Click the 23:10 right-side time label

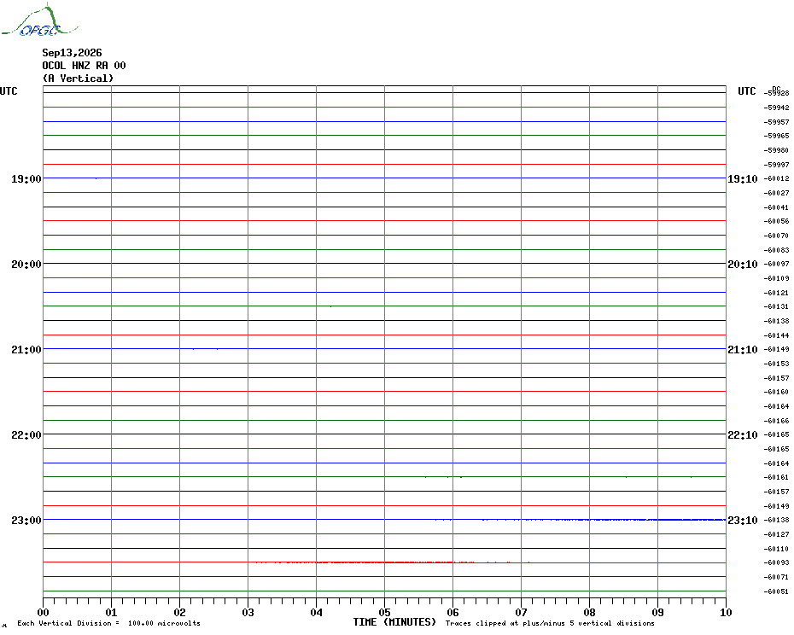click(x=743, y=520)
